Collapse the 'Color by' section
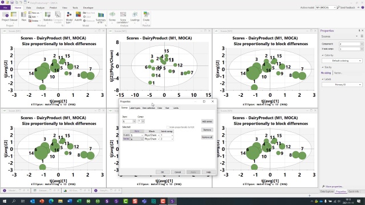This screenshot has height=205, width=365. [x=323, y=55]
